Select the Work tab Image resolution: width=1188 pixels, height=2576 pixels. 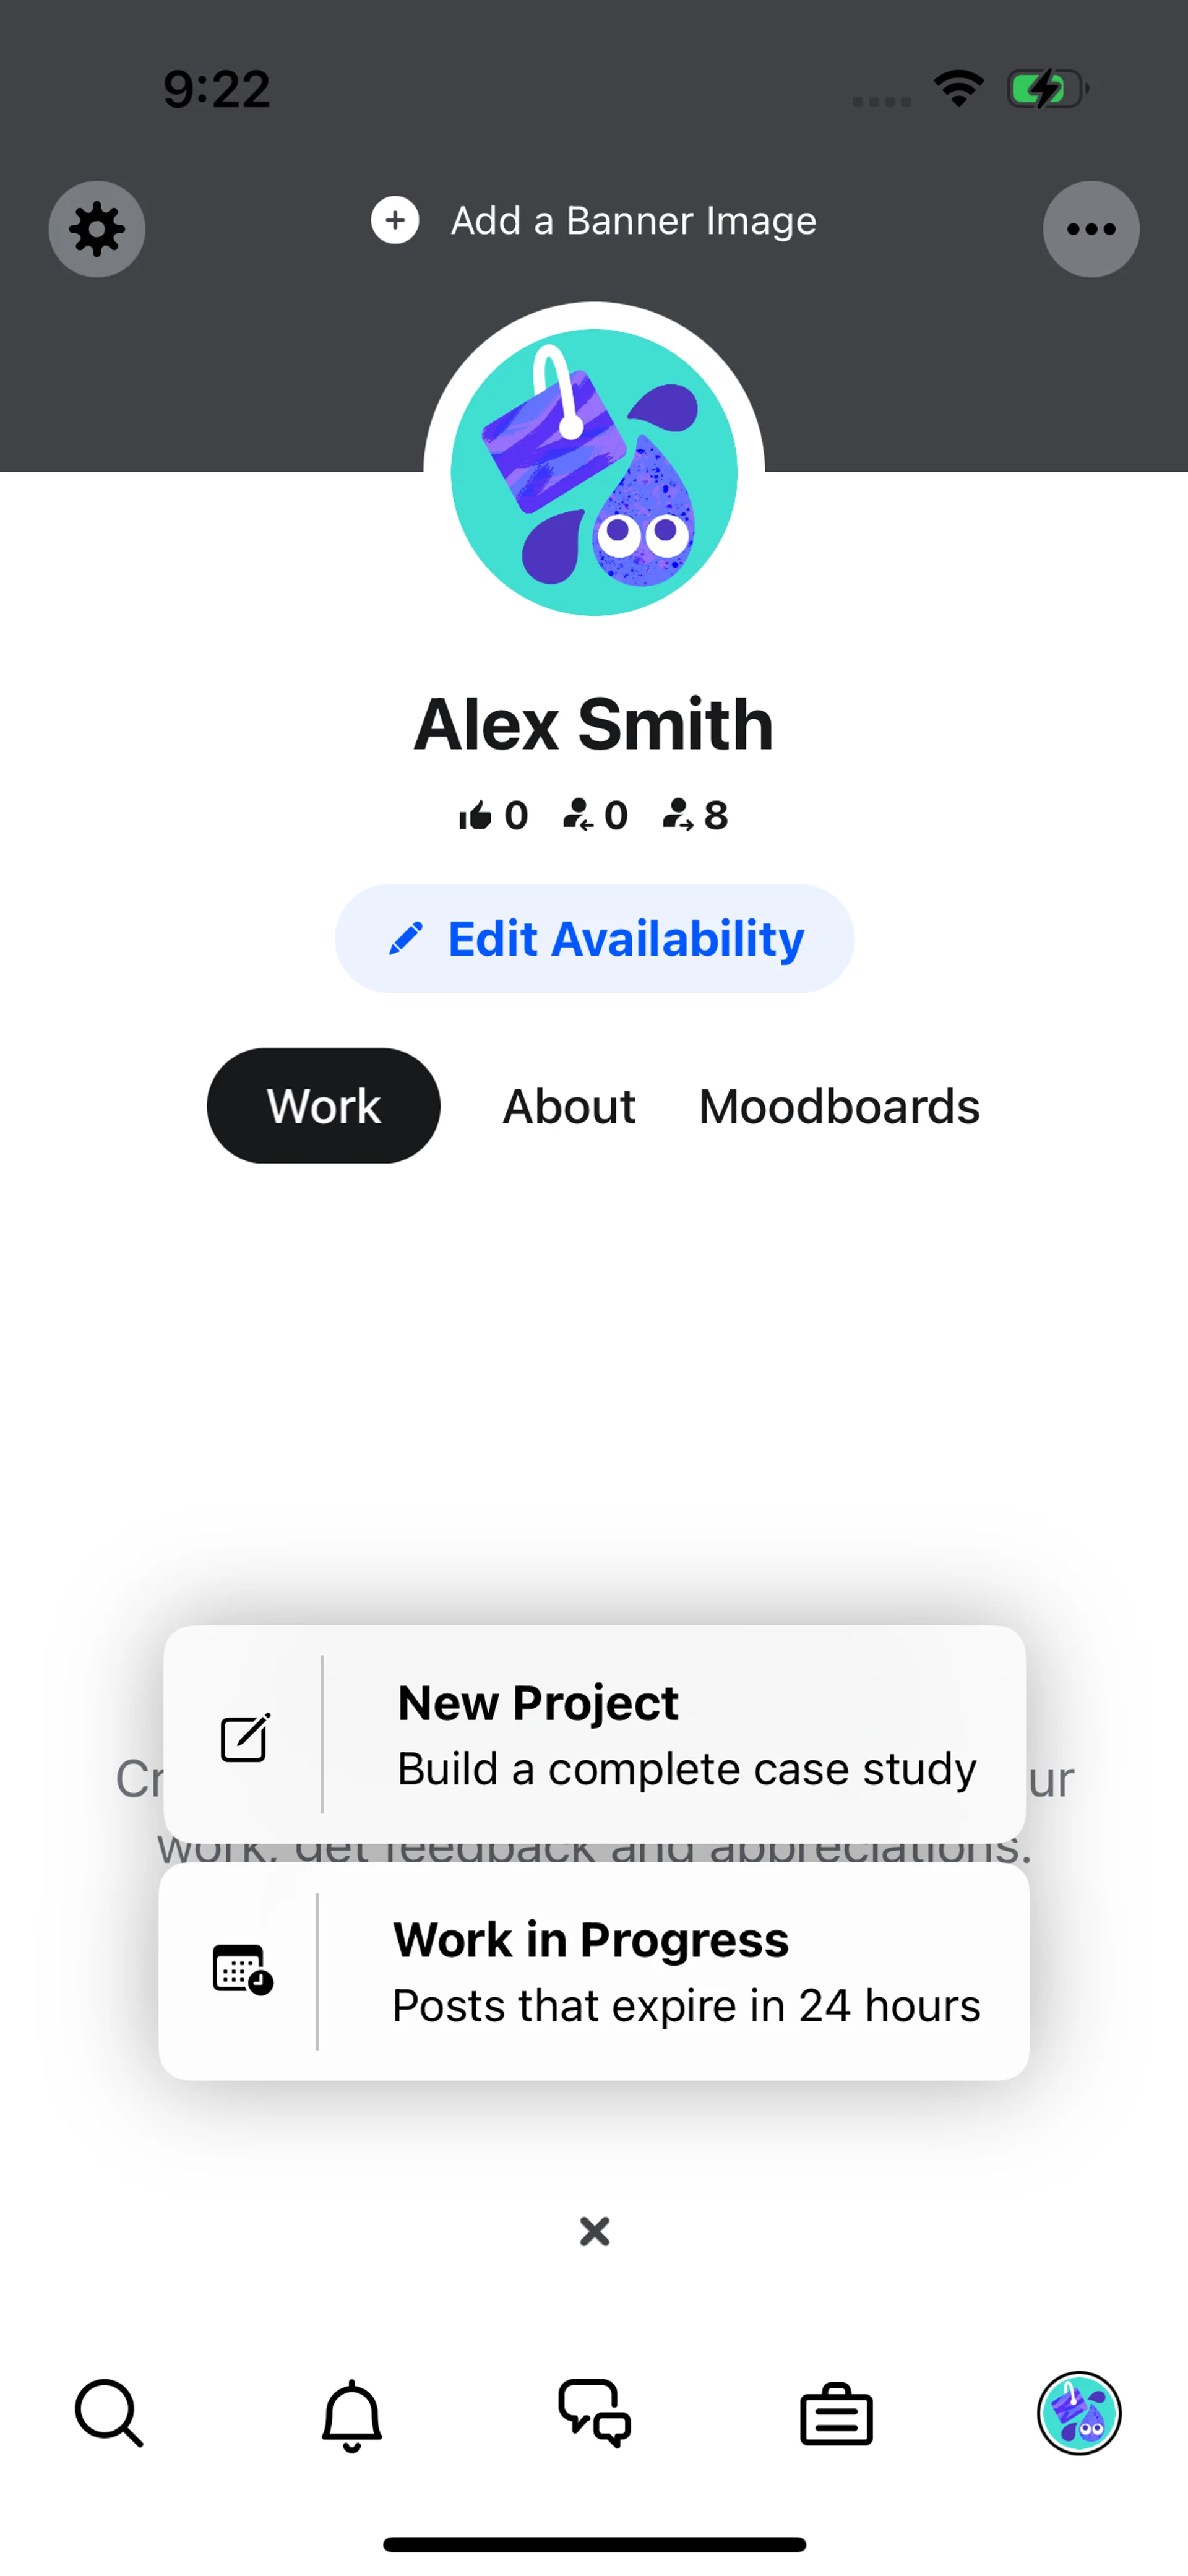click(x=324, y=1106)
